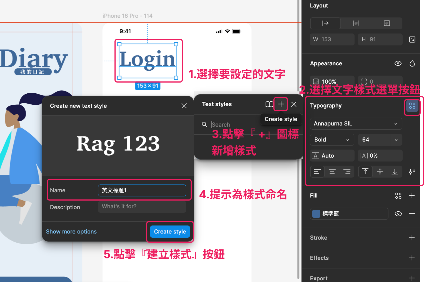Open type settings sliders icon

click(412, 172)
